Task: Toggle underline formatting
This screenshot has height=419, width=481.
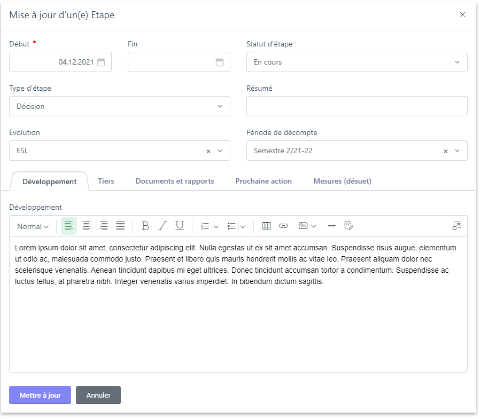Action: tap(180, 226)
